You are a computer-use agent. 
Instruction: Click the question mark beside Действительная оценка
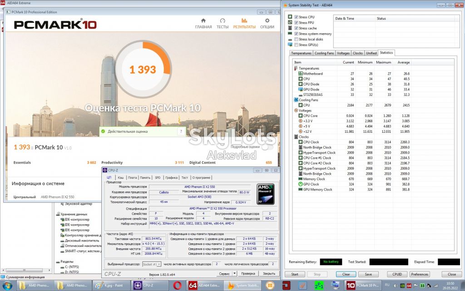tap(181, 131)
